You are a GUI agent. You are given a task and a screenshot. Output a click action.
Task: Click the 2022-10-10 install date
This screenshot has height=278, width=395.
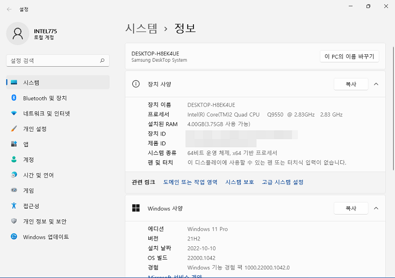pos(202,248)
